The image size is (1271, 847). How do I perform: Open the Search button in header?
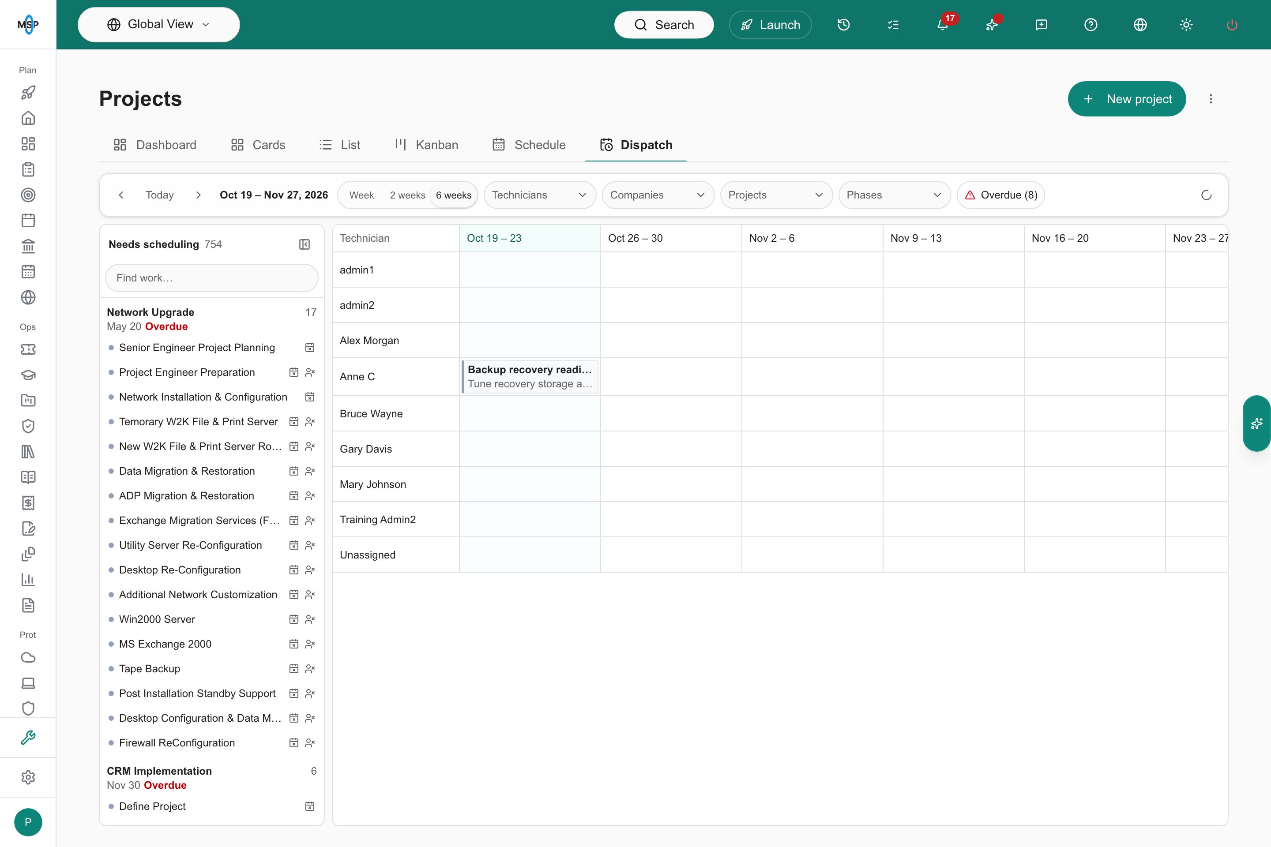664,25
